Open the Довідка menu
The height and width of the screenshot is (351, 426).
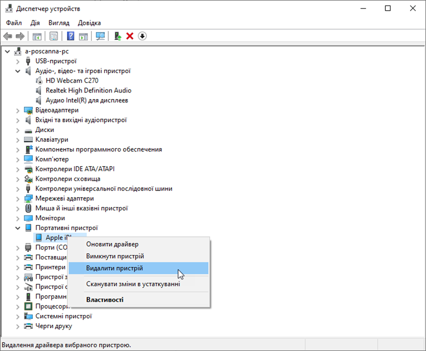click(x=89, y=23)
